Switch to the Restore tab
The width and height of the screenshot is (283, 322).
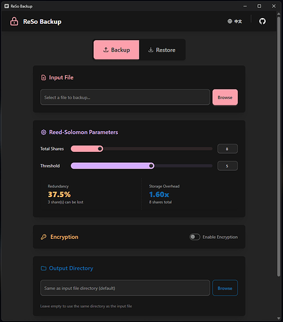[x=162, y=50]
